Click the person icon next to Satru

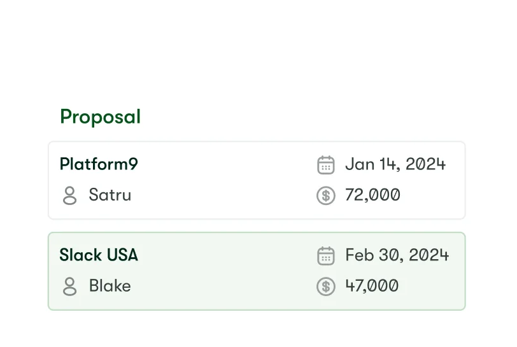click(x=70, y=195)
